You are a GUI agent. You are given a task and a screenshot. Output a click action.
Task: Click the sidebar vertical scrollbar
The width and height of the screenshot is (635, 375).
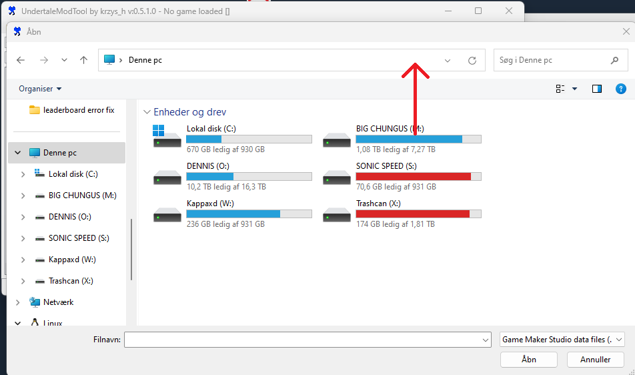pyautogui.click(x=131, y=250)
